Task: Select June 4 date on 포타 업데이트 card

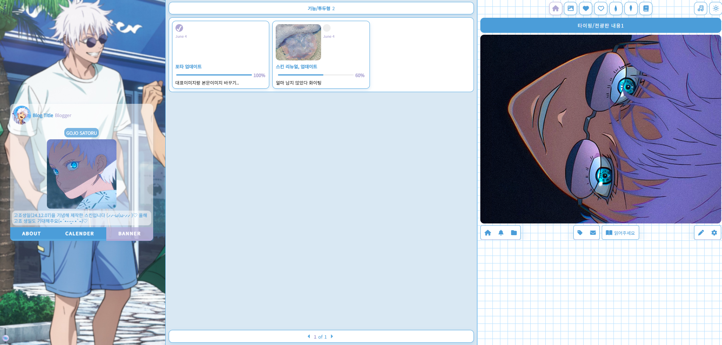Action: tap(181, 37)
